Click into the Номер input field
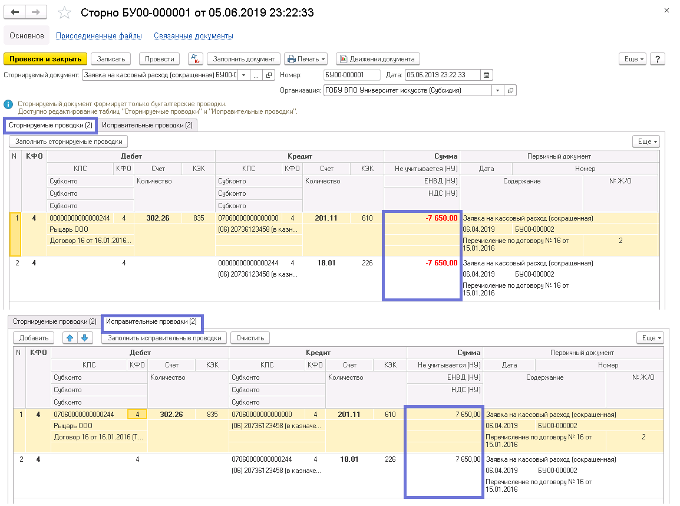680x506 pixels. point(351,75)
